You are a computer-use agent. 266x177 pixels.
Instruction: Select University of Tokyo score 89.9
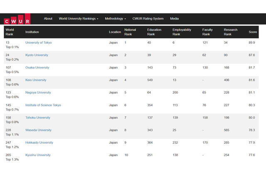click(x=252, y=42)
